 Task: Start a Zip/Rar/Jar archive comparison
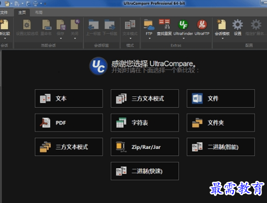[145, 147]
